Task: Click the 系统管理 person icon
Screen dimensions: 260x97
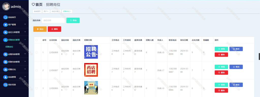Action: pyautogui.click(x=6, y=77)
